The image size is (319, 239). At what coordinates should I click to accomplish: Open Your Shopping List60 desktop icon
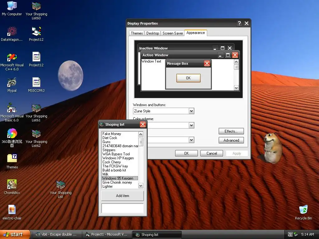pos(36,11)
